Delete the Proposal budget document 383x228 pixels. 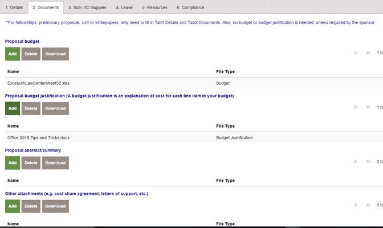click(x=31, y=54)
